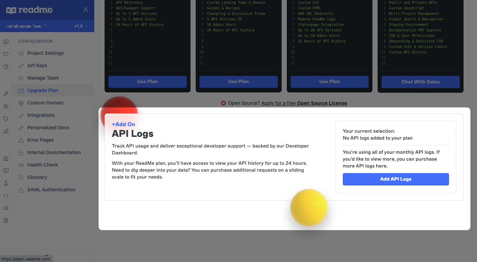The width and height of the screenshot is (477, 262).
Task: Open the tag icon in left rail
Action: 6,119
